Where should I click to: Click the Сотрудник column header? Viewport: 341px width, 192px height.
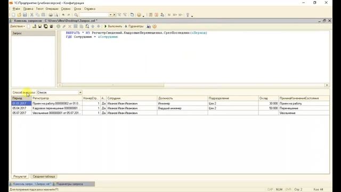click(x=132, y=98)
